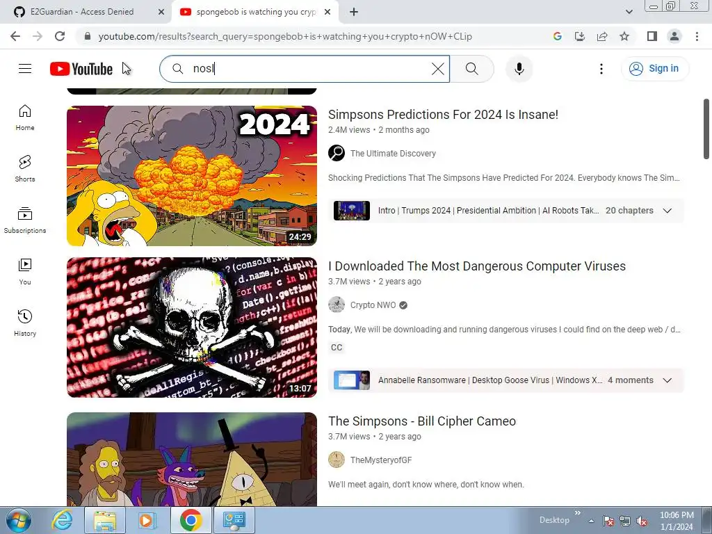Open the You section in the sidebar
Image resolution: width=712 pixels, height=534 pixels.
pyautogui.click(x=25, y=272)
